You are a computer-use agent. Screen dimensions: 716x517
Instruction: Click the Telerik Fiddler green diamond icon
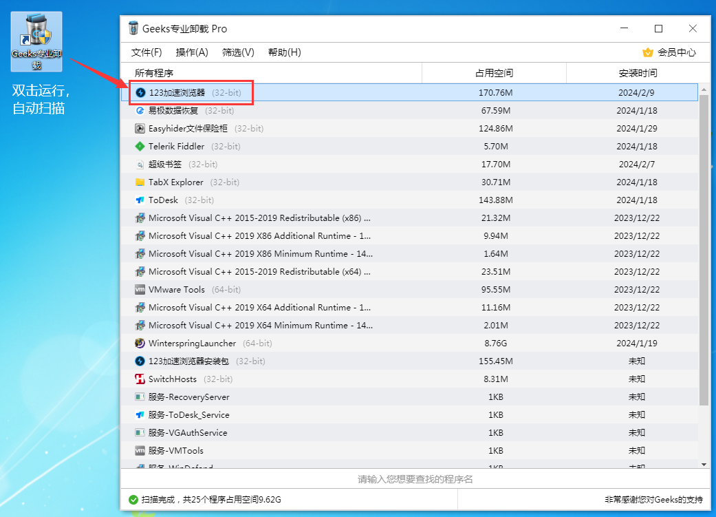coord(140,146)
